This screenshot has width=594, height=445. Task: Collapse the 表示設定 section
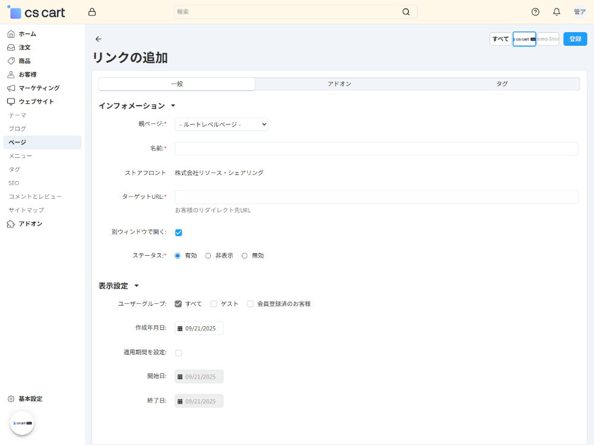(x=137, y=285)
